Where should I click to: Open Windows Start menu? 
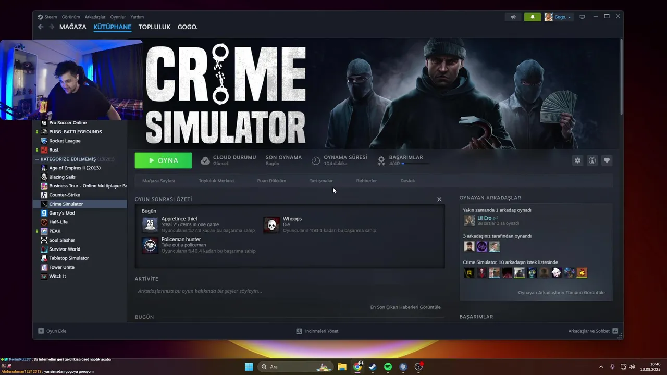[249, 367]
